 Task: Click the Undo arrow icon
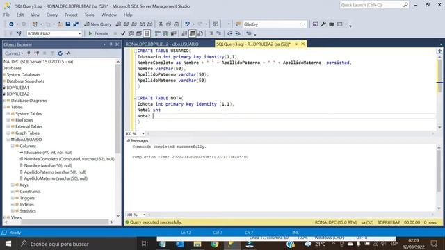(187, 24)
